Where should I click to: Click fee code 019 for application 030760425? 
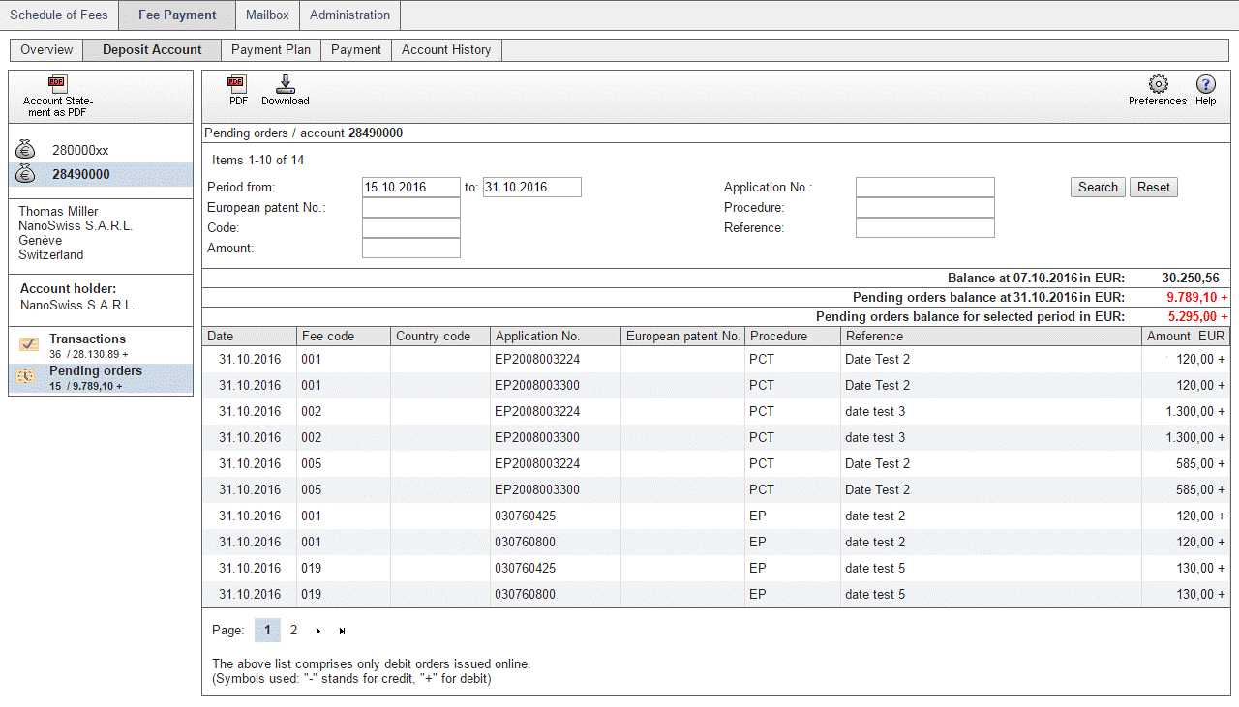(312, 569)
